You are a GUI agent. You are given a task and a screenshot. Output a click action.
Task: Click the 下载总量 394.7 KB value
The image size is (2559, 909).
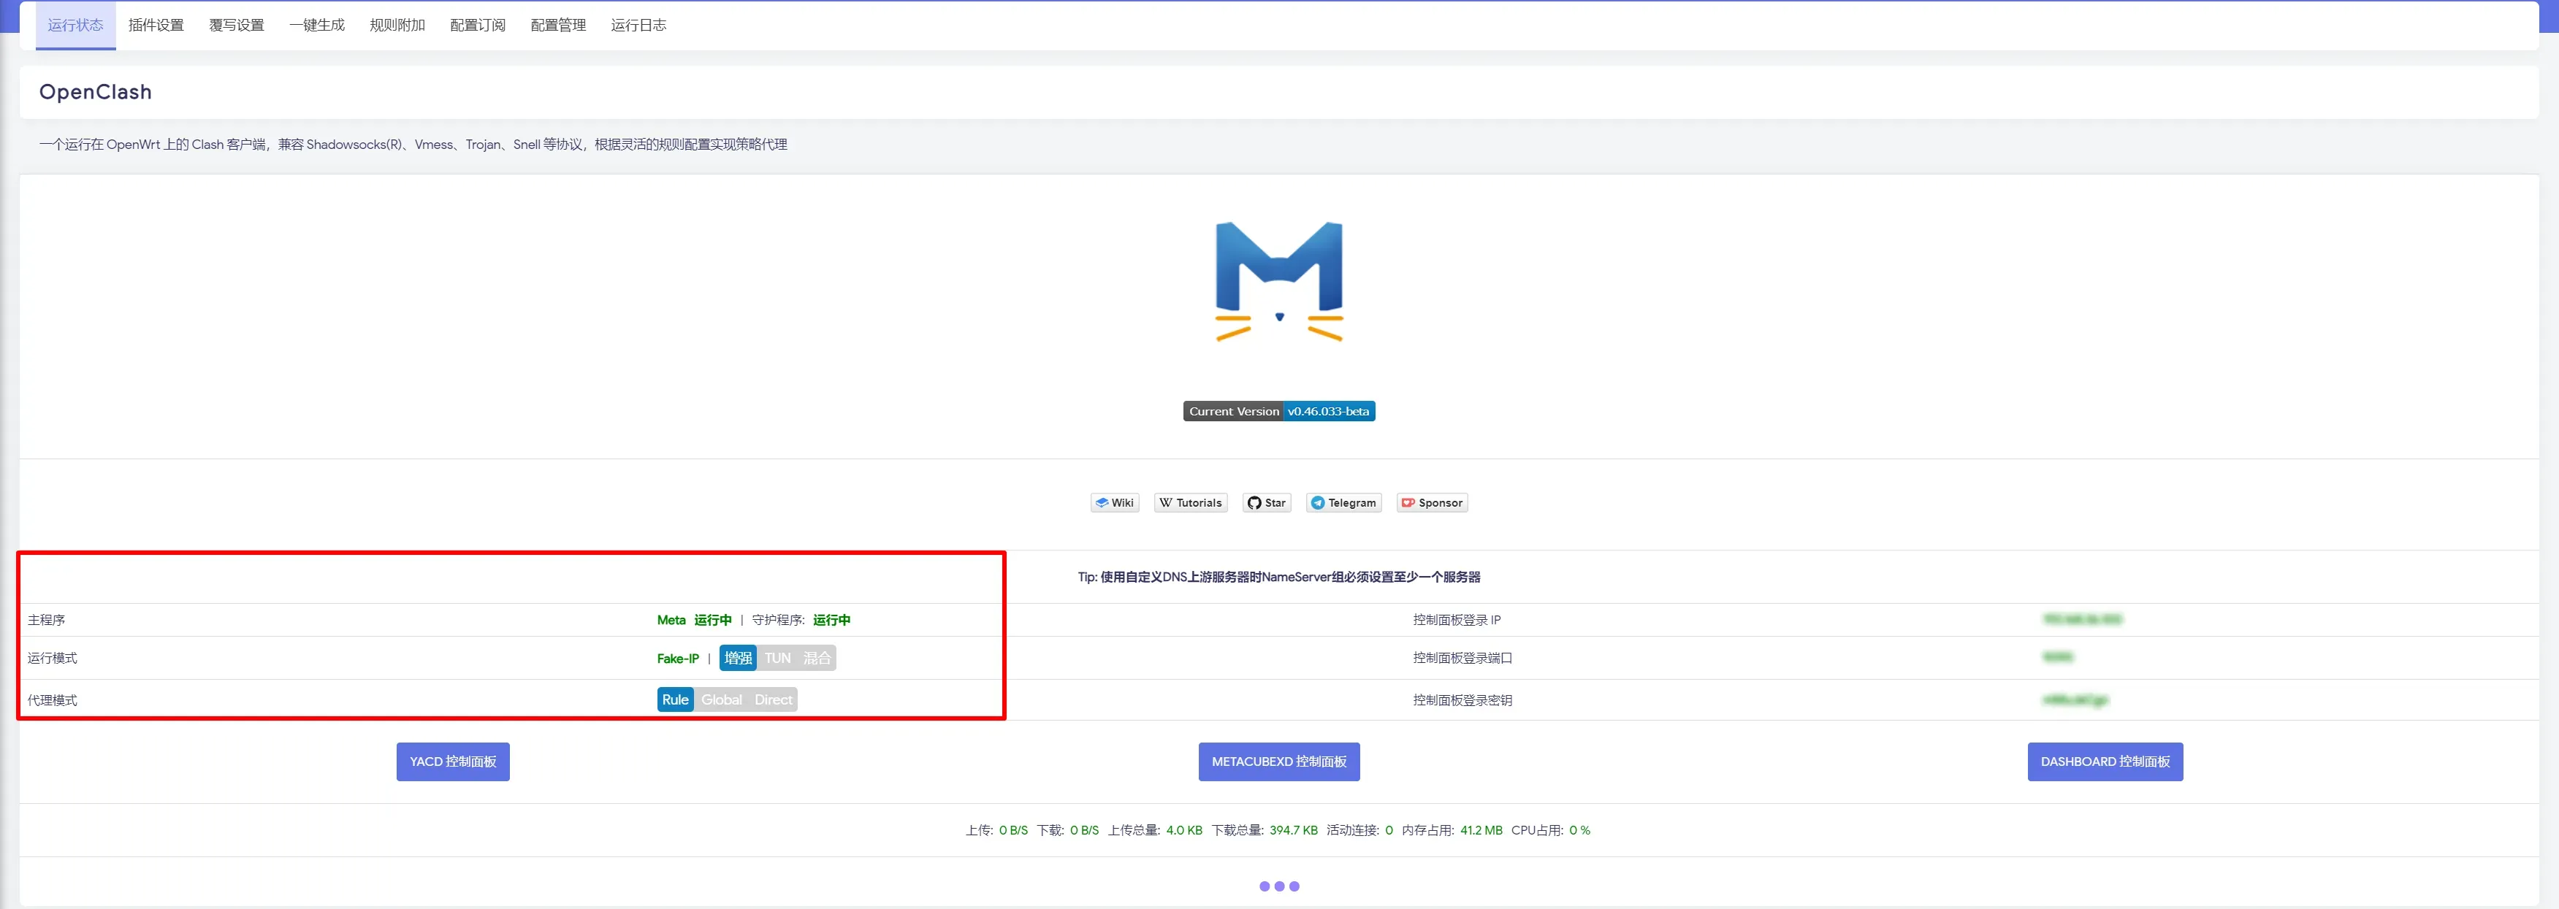tap(1294, 831)
